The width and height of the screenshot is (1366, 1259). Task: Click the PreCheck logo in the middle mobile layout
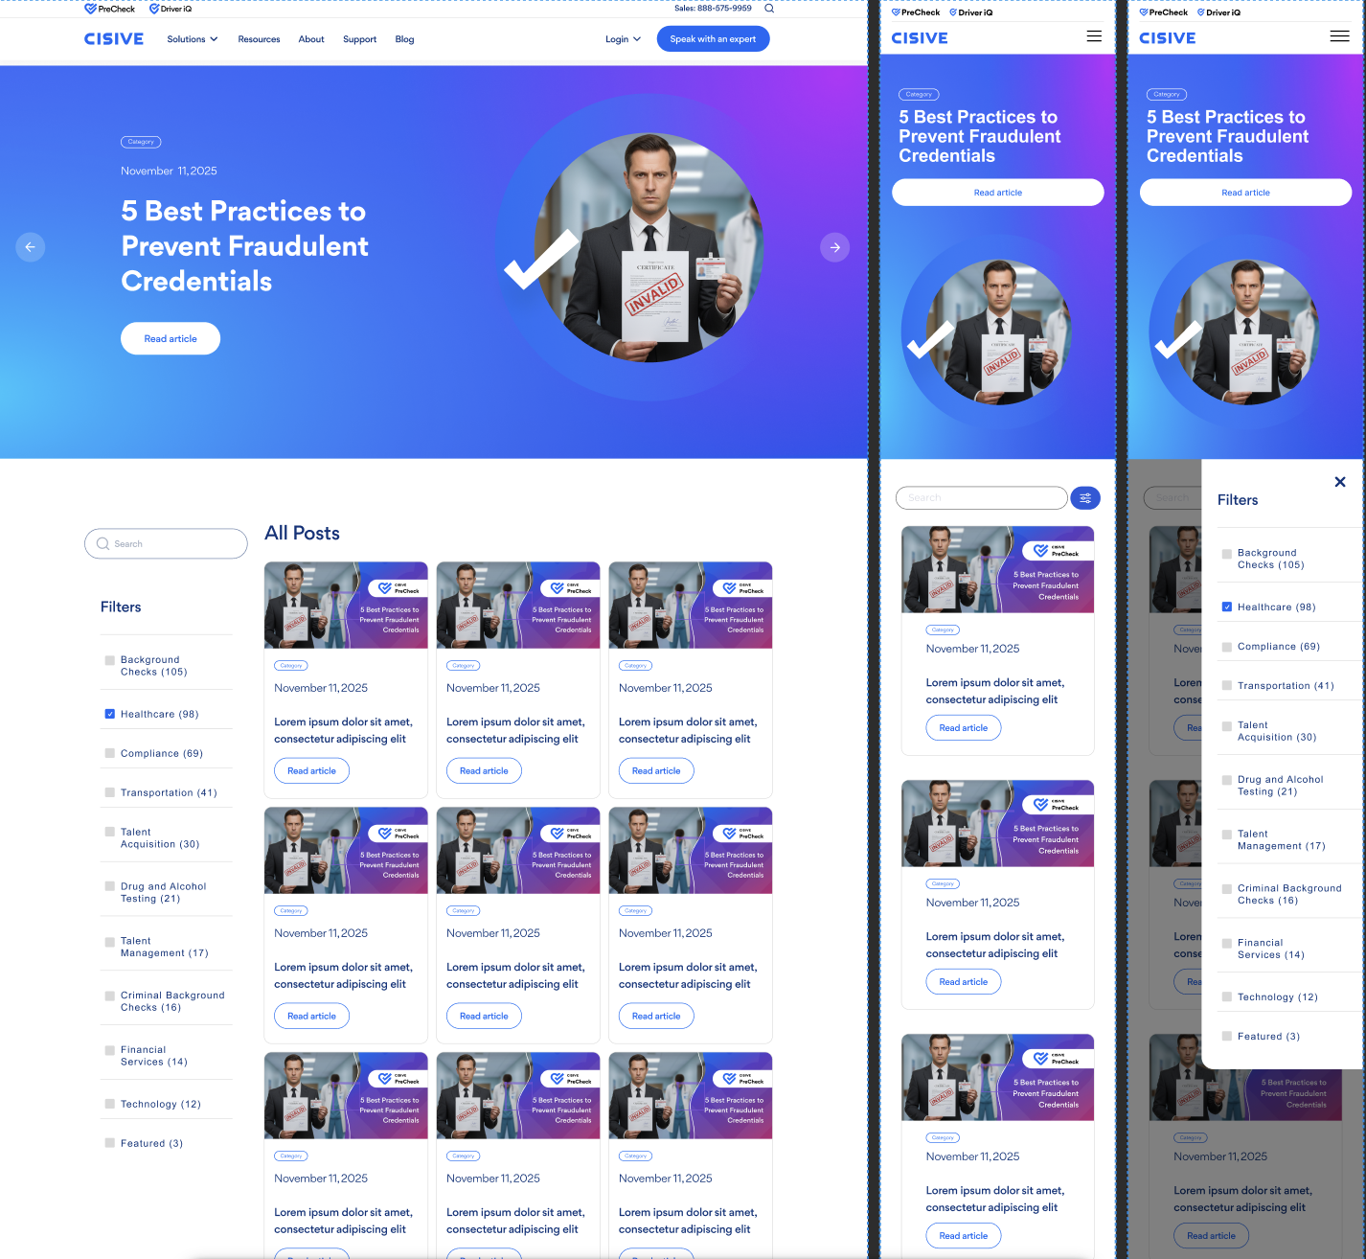click(916, 12)
